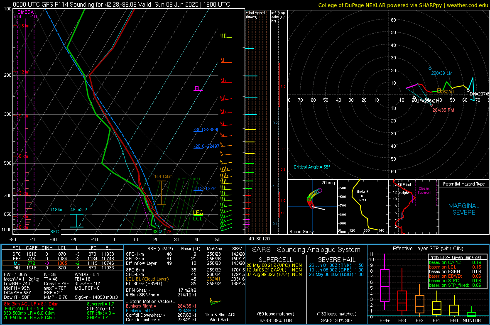This screenshot has height=325, width=490.
Task: Select the highlighted ML parcel row
Action: coord(63,263)
